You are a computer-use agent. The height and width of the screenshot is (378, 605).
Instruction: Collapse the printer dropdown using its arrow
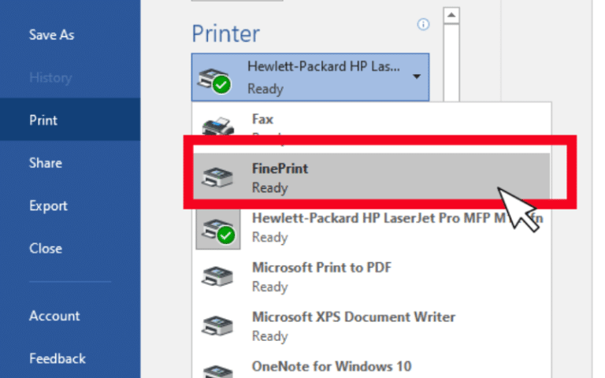417,76
